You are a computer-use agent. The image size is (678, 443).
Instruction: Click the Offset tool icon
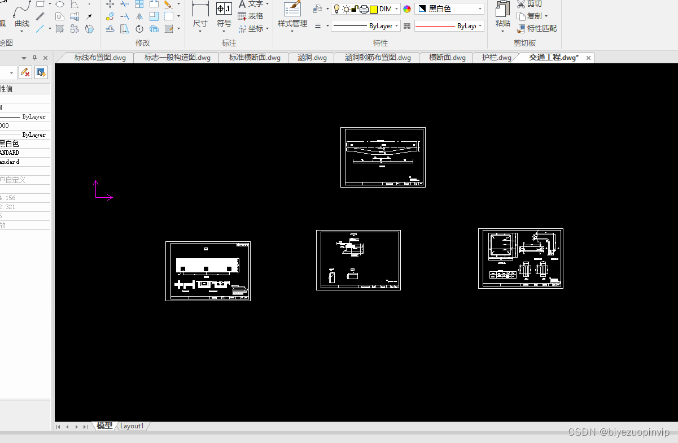[110, 29]
